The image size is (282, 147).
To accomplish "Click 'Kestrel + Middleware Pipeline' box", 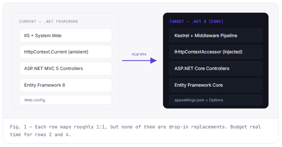I will pos(216,36).
